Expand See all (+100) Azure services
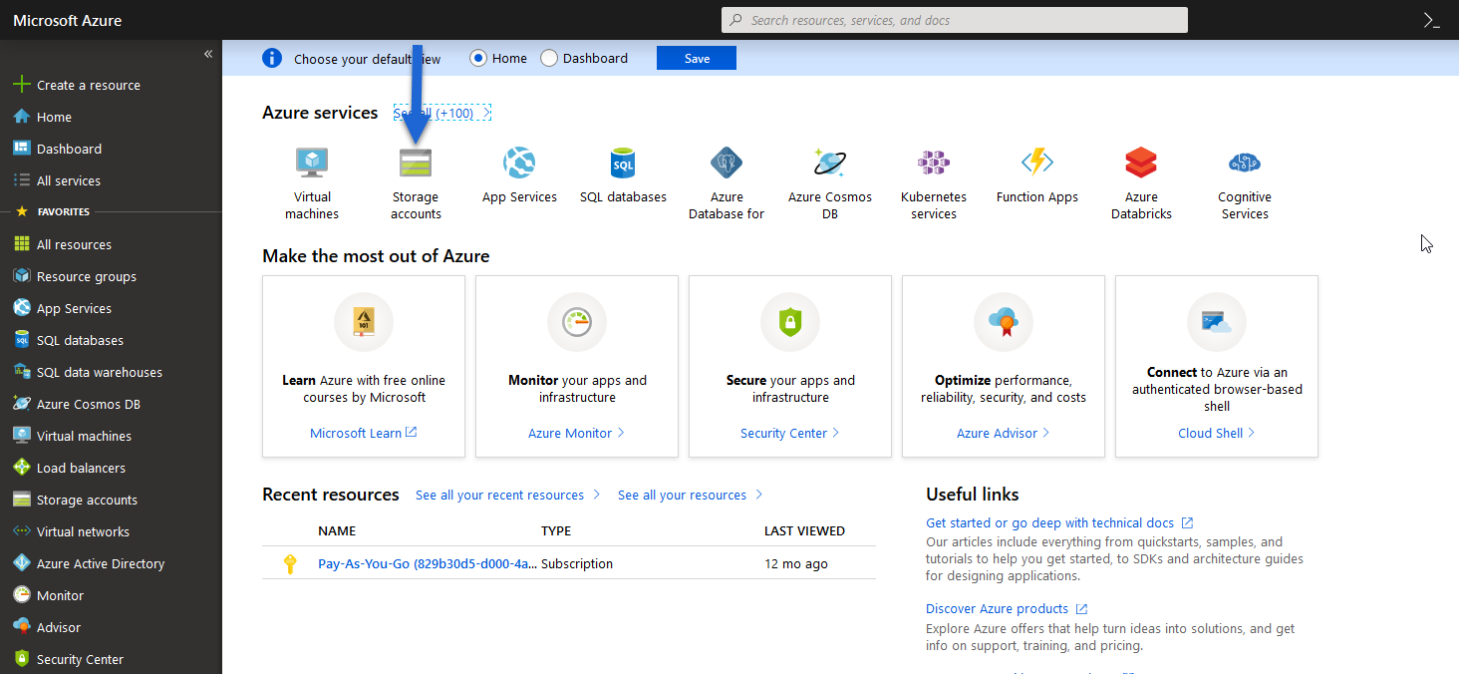This screenshot has height=674, width=1459. [442, 113]
